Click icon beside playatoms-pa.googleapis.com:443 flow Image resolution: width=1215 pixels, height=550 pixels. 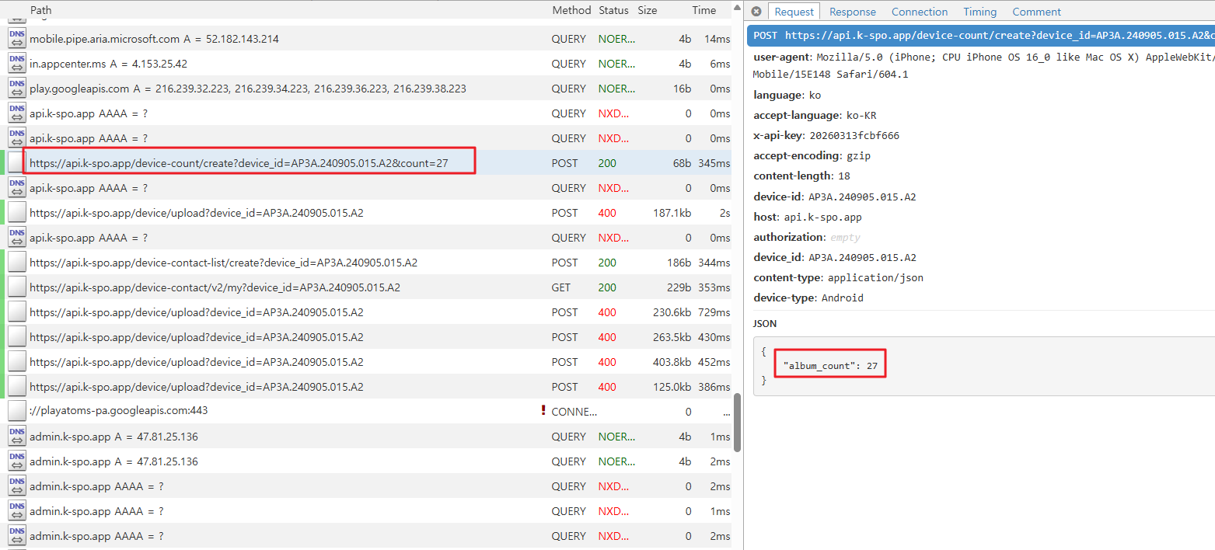click(16, 411)
